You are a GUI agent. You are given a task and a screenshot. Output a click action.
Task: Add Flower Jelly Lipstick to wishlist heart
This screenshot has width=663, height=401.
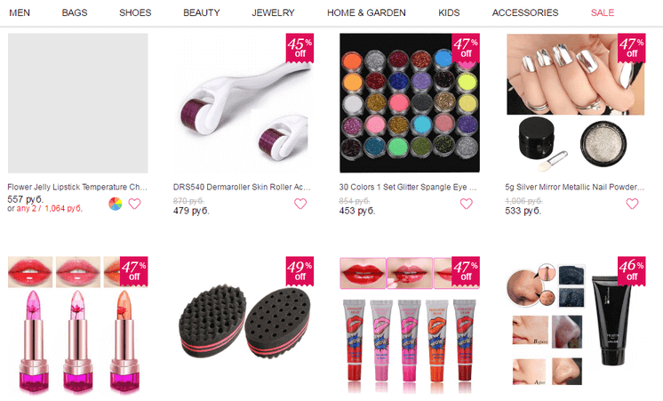(134, 204)
